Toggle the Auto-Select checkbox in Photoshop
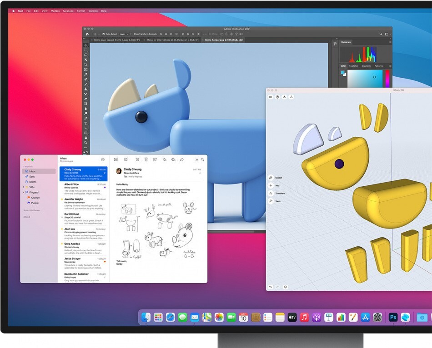This screenshot has width=432, height=348. (104, 34)
